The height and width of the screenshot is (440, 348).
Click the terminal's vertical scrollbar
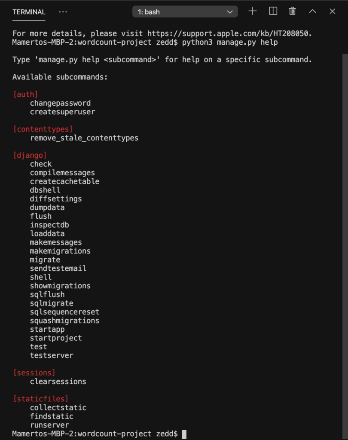pos(345,244)
